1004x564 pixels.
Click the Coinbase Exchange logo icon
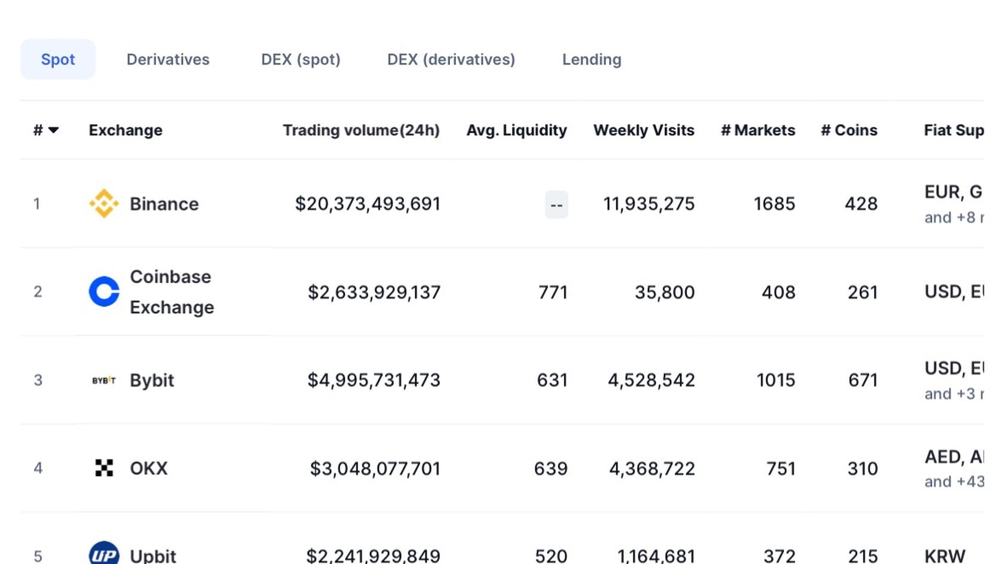104,292
